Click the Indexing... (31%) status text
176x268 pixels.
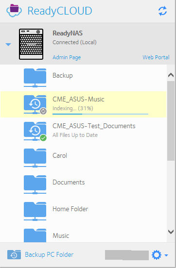pyautogui.click(x=73, y=108)
